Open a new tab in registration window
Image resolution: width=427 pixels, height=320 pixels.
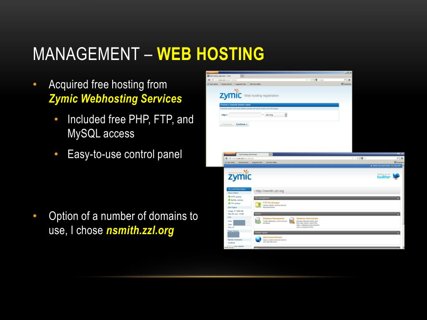242,76
